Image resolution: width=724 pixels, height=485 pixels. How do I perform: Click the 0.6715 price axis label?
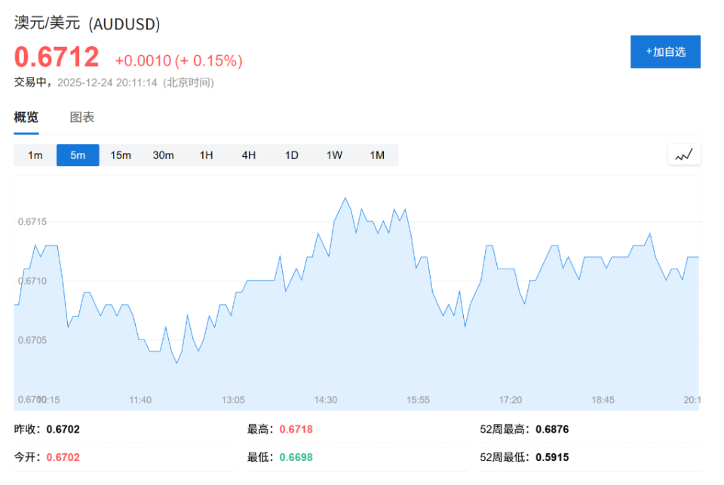tap(32, 222)
